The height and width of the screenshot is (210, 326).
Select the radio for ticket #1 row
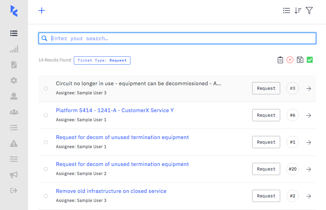point(46,142)
